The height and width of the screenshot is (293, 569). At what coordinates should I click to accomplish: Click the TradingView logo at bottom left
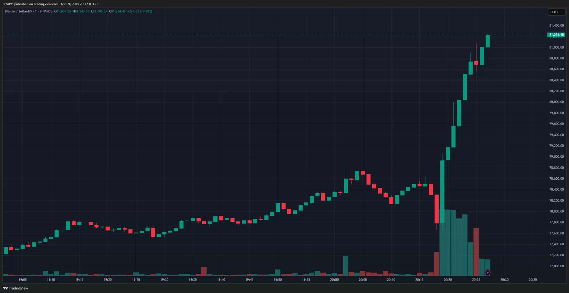(x=15, y=288)
